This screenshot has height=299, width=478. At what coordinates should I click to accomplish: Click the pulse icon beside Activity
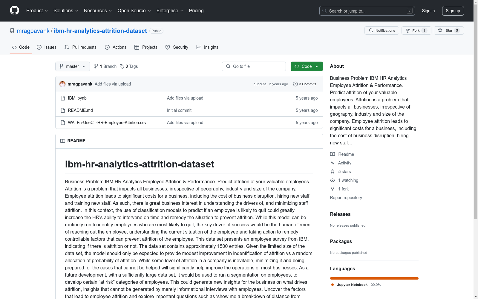point(333,163)
